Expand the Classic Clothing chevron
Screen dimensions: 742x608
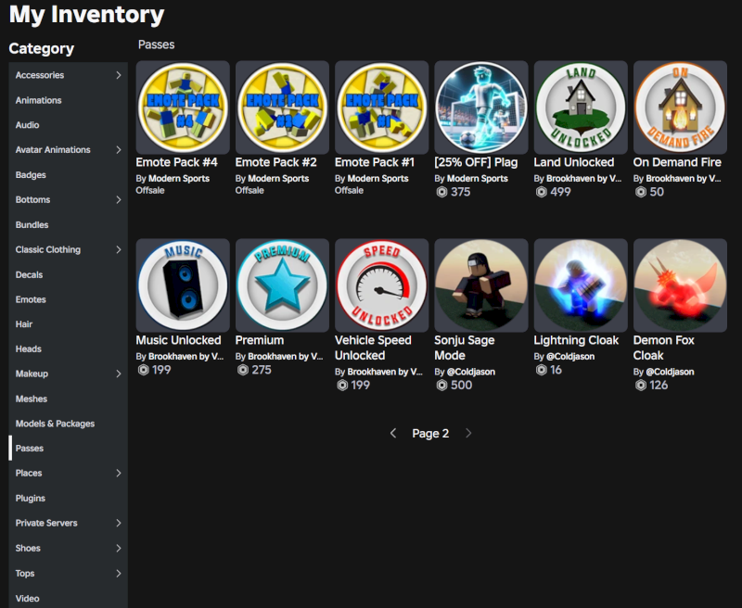click(119, 249)
